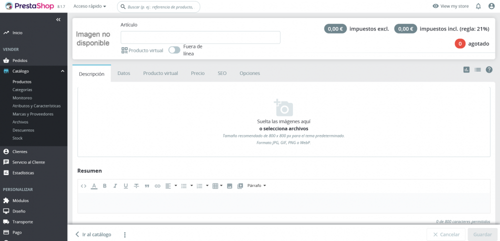Open the user profile avatar menu
The width and height of the screenshot is (500, 241).
point(491,6)
